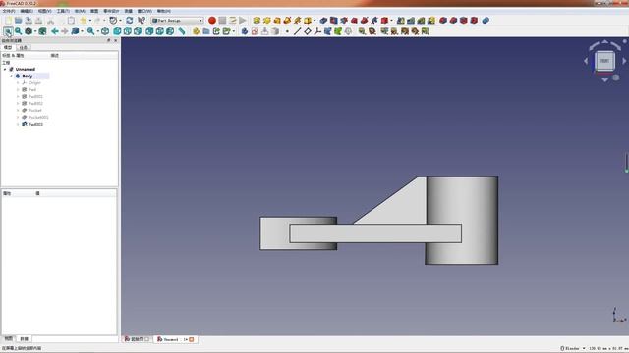This screenshot has height=353, width=629.
Task: Rotate view with navigation cube down arrow
Action: (605, 80)
